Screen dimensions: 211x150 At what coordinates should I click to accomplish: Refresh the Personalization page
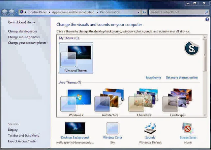coord(144,12)
